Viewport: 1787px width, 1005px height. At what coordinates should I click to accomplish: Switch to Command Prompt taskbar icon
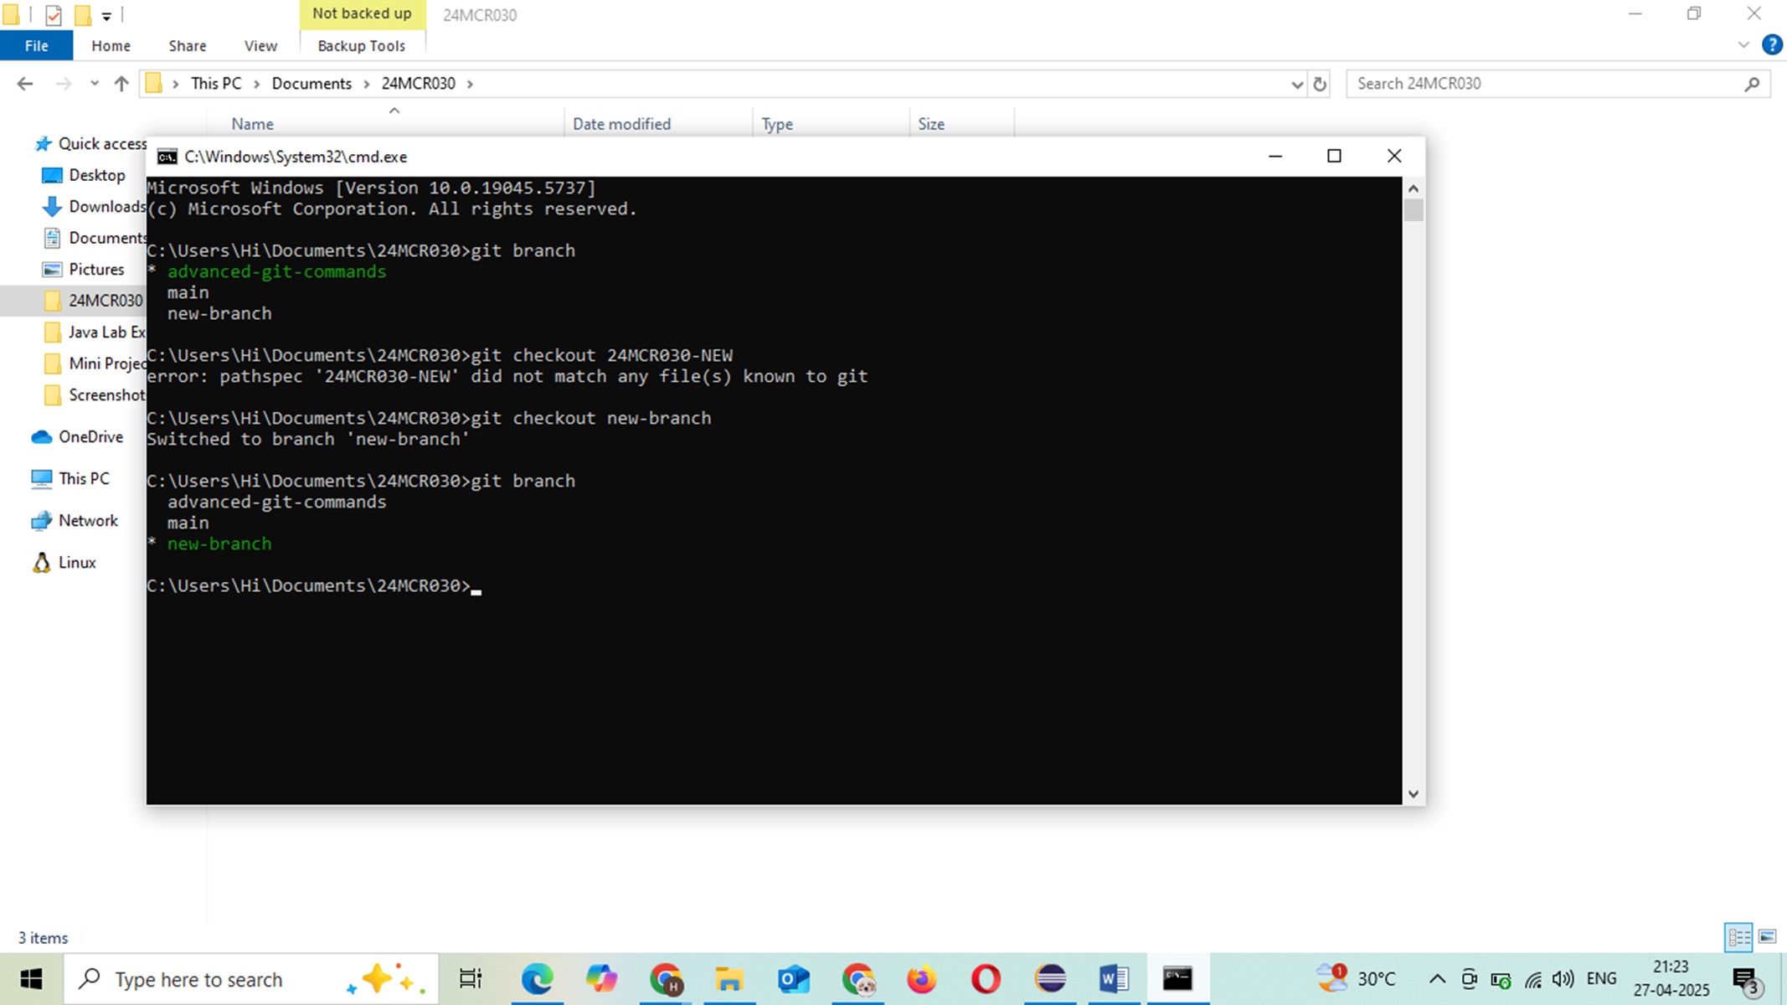[1177, 979]
